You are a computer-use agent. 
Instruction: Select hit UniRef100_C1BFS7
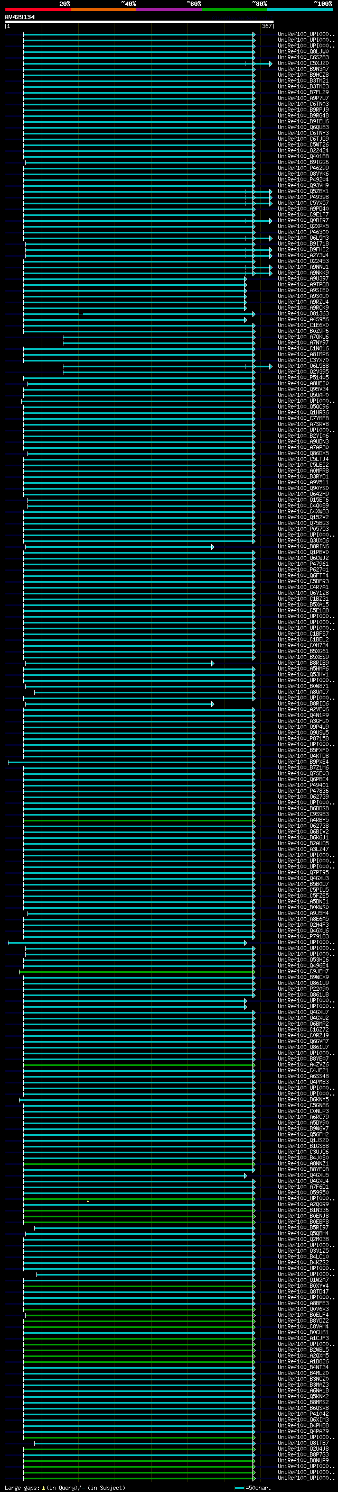tap(303, 634)
